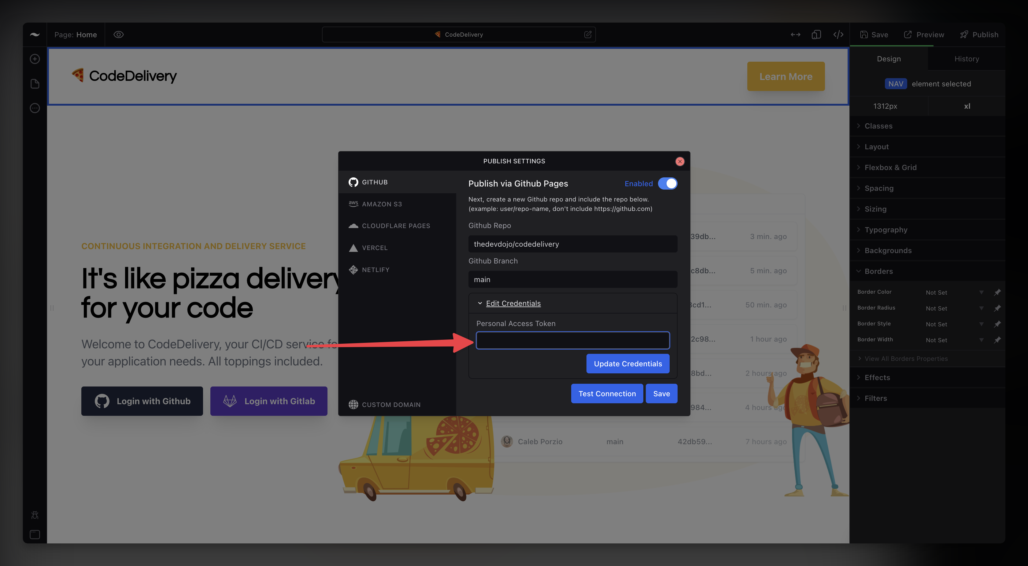Screen dimensions: 1028x566
Task: Open the pages icon in left sidebar
Action: [35, 84]
